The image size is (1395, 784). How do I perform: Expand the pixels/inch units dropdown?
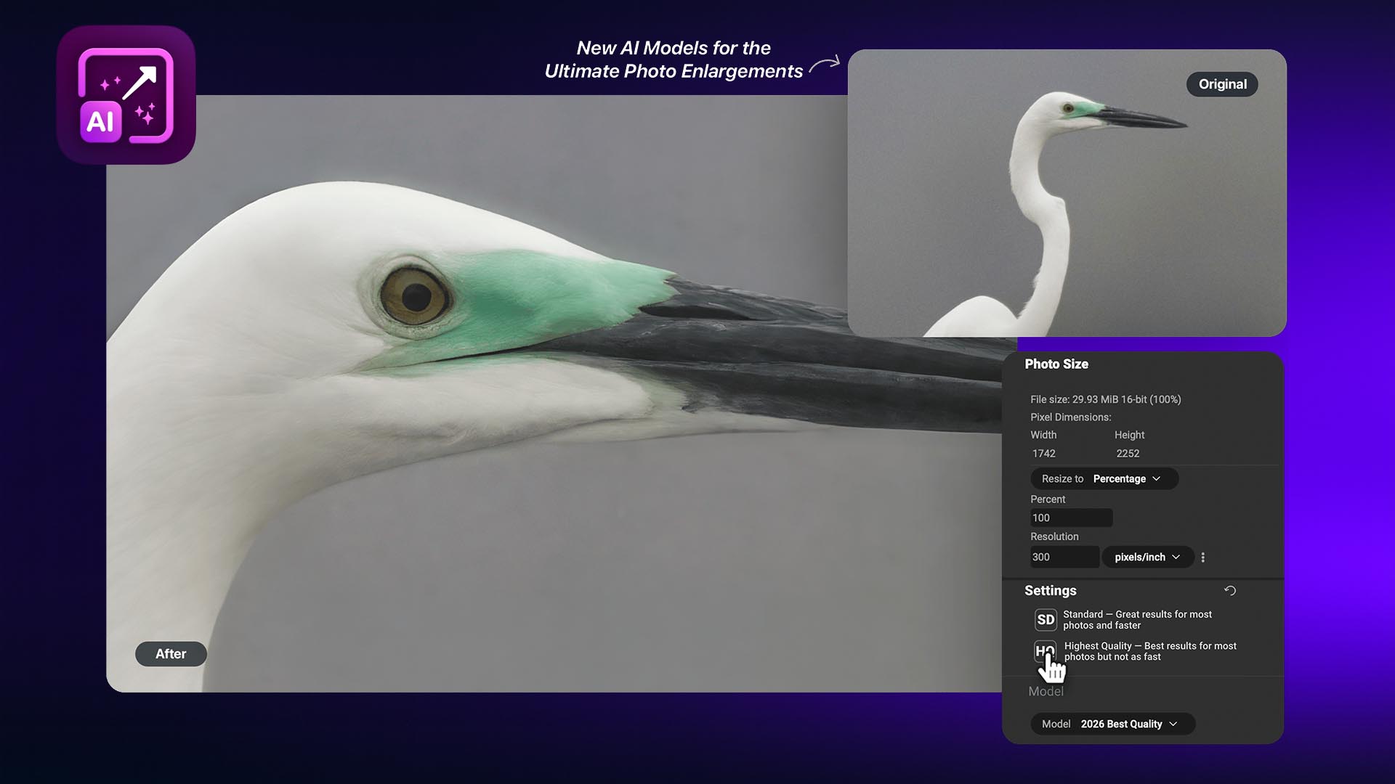[x=1147, y=557]
